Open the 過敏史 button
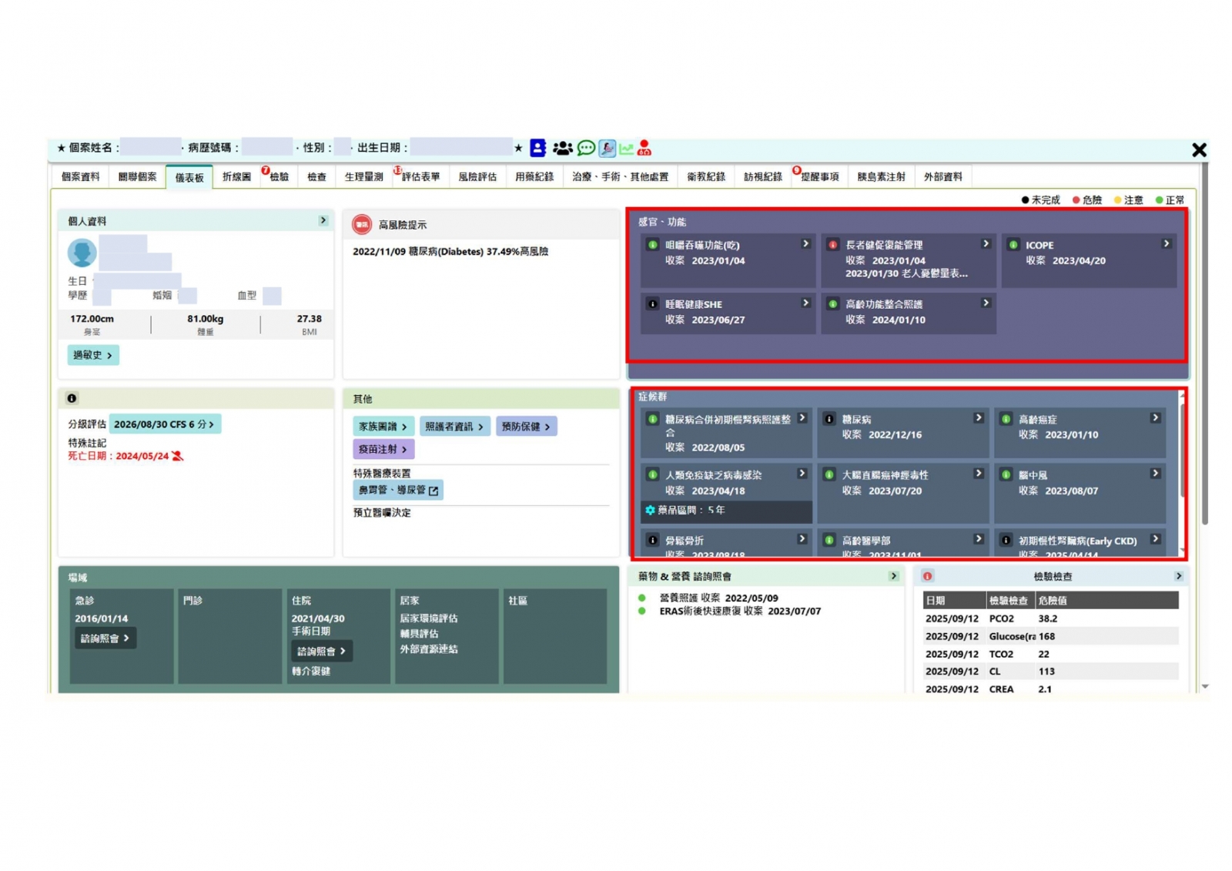The image size is (1232, 871). pos(92,355)
